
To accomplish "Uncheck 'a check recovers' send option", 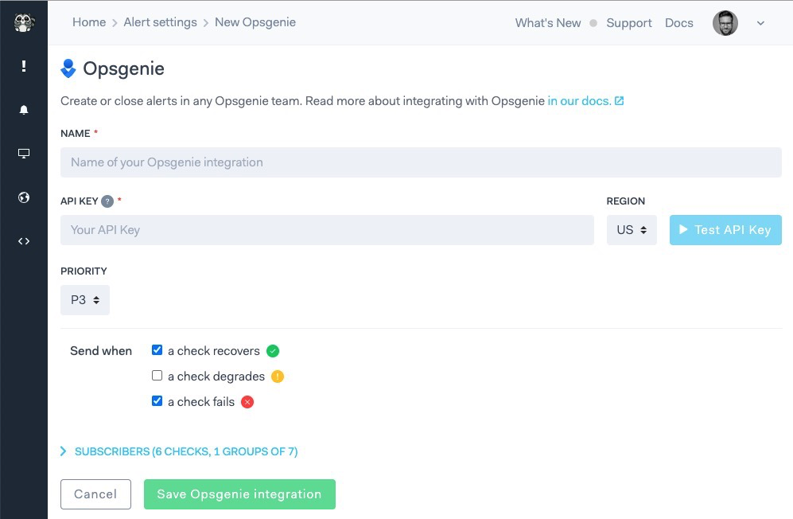I will pyautogui.click(x=157, y=349).
